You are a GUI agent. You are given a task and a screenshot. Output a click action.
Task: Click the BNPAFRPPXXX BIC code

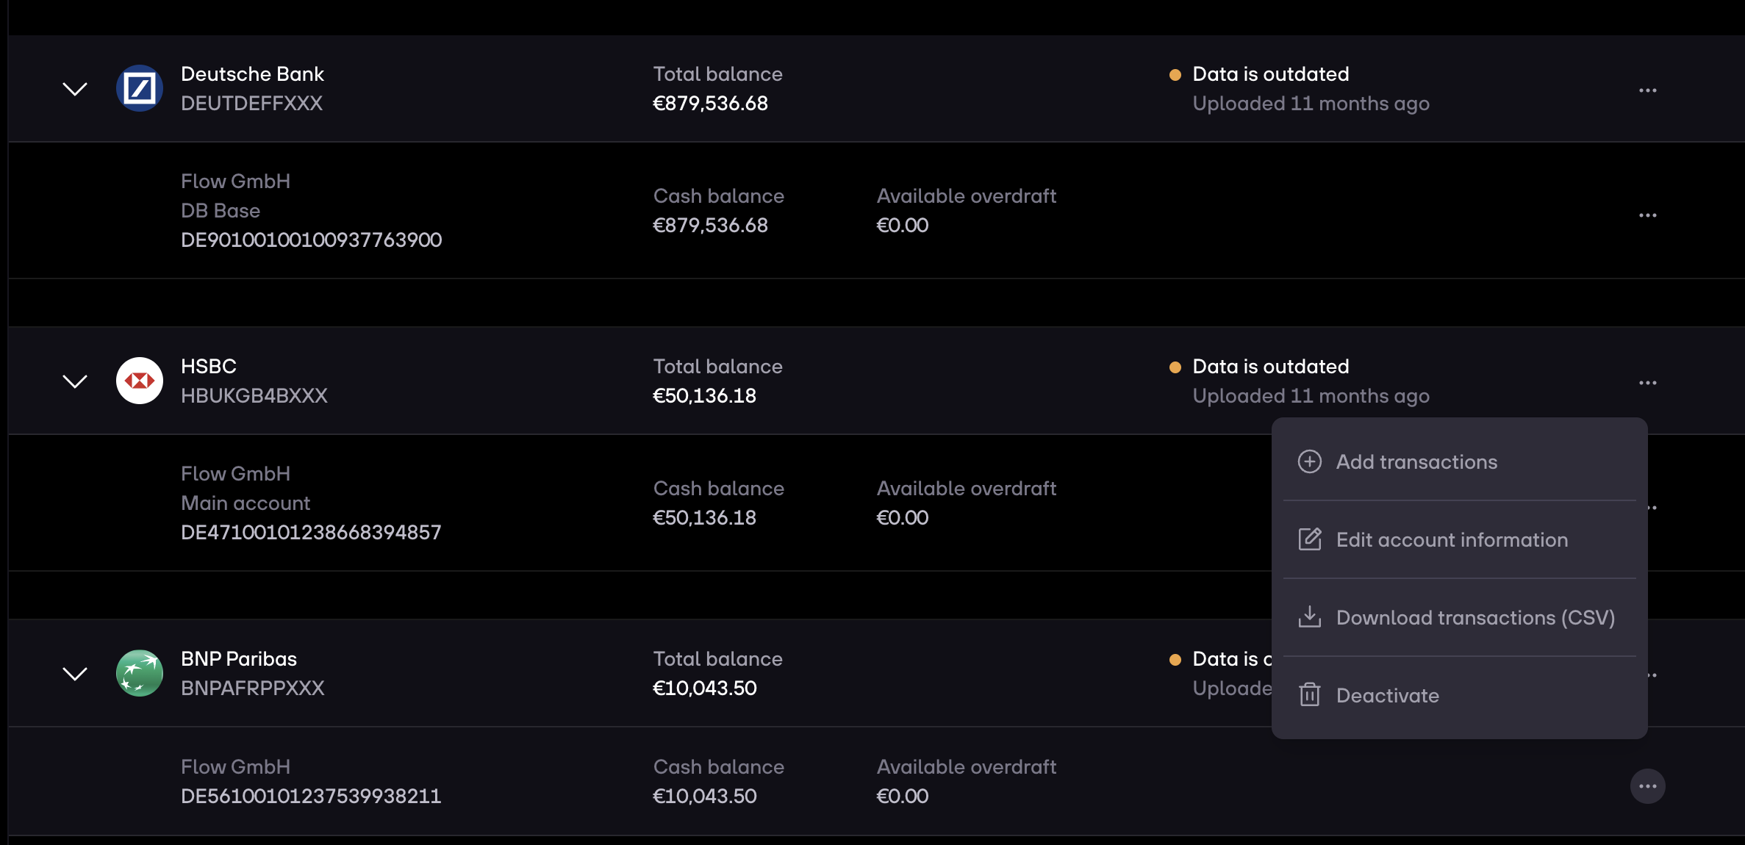coord(253,688)
